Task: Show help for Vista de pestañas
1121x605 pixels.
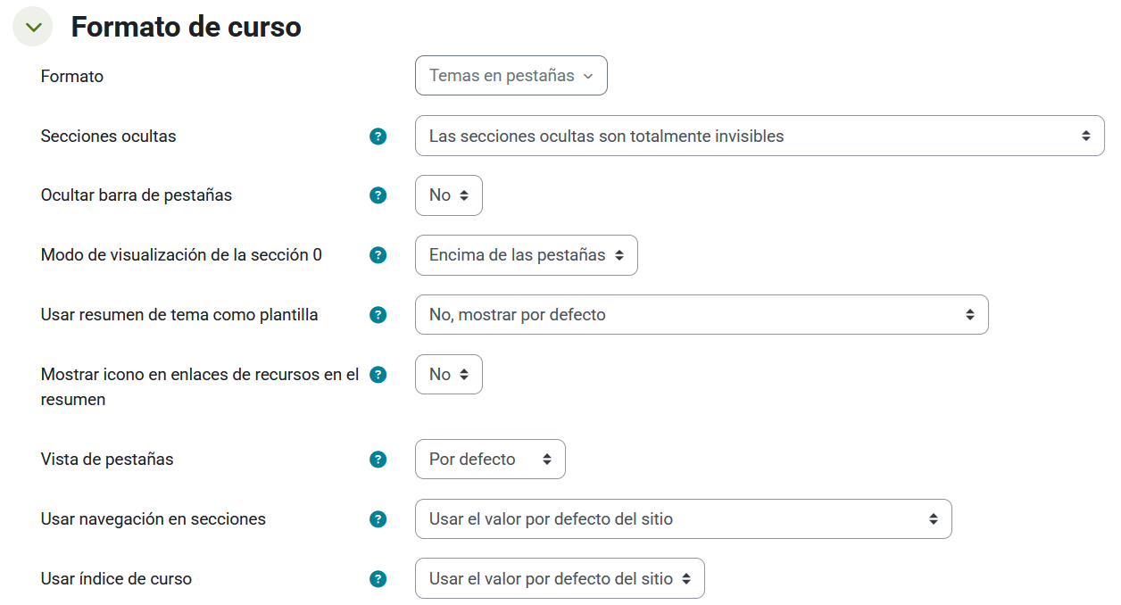Action: [x=378, y=460]
